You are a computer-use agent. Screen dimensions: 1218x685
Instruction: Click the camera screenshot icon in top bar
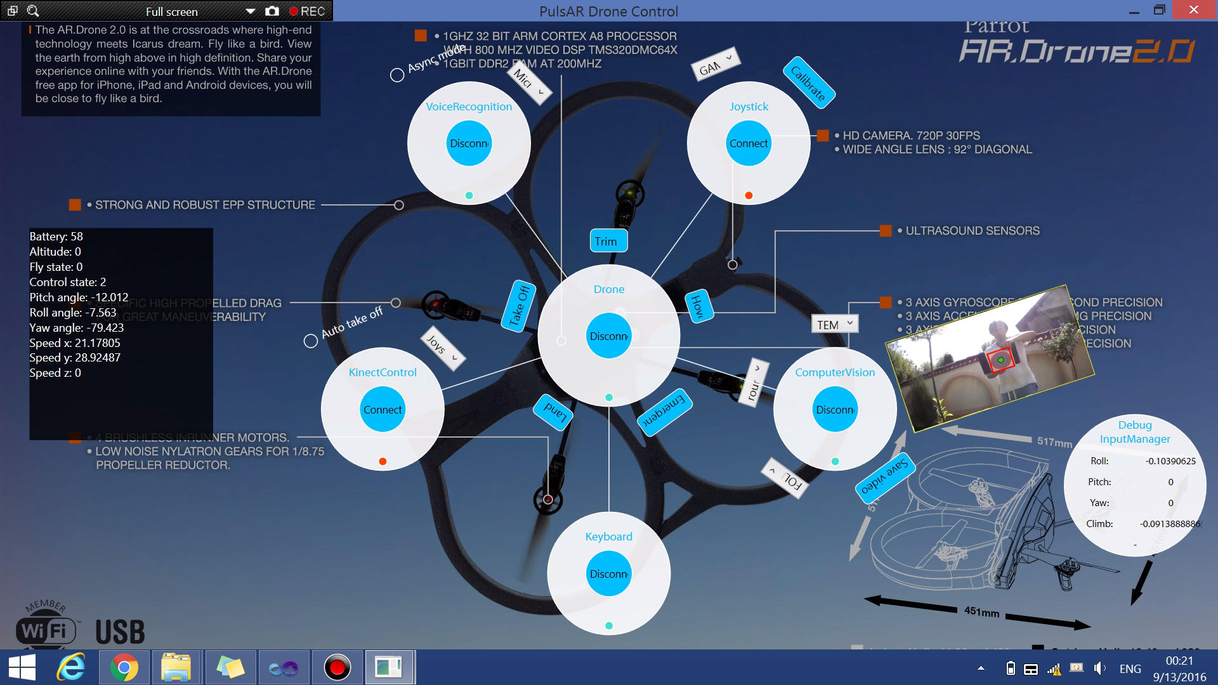(272, 11)
